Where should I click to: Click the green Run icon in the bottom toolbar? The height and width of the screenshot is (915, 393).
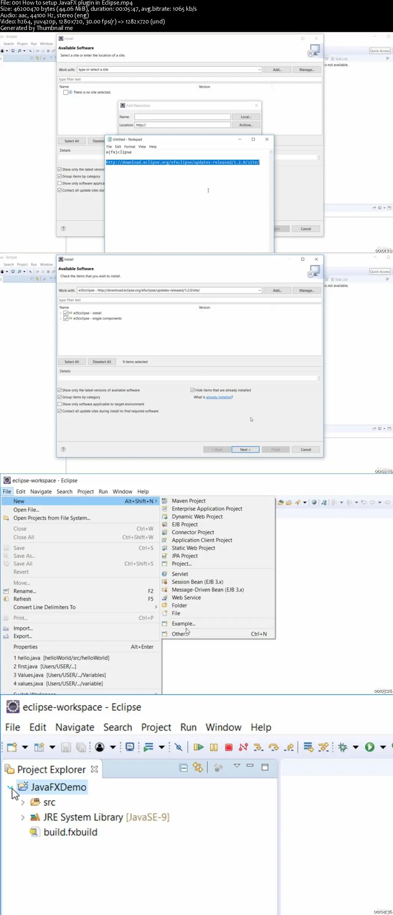coord(370,747)
